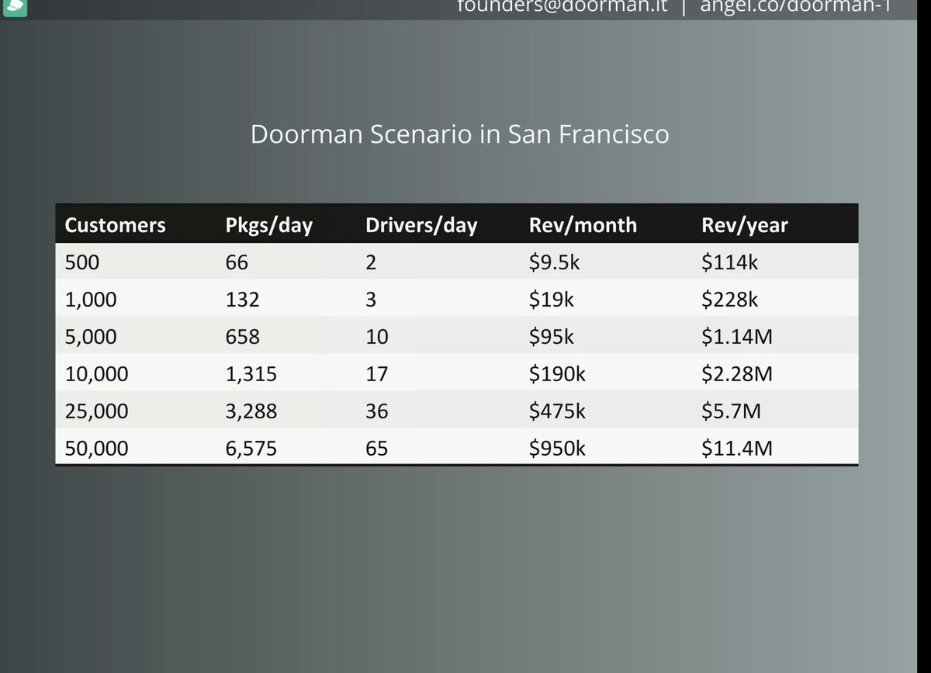Click the Doorman hat logo icon

coord(15,8)
